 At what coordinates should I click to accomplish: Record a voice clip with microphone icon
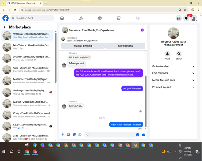tap(63, 134)
